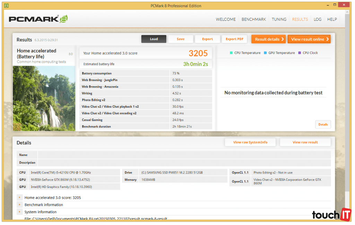Open the Benchmark tab
Viewport: 355px width, 225px height.
pyautogui.click(x=254, y=19)
